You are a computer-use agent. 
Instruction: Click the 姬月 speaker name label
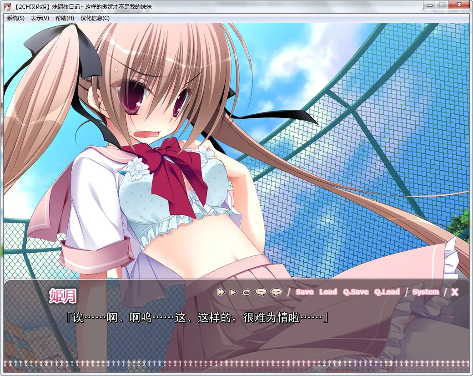click(x=63, y=296)
